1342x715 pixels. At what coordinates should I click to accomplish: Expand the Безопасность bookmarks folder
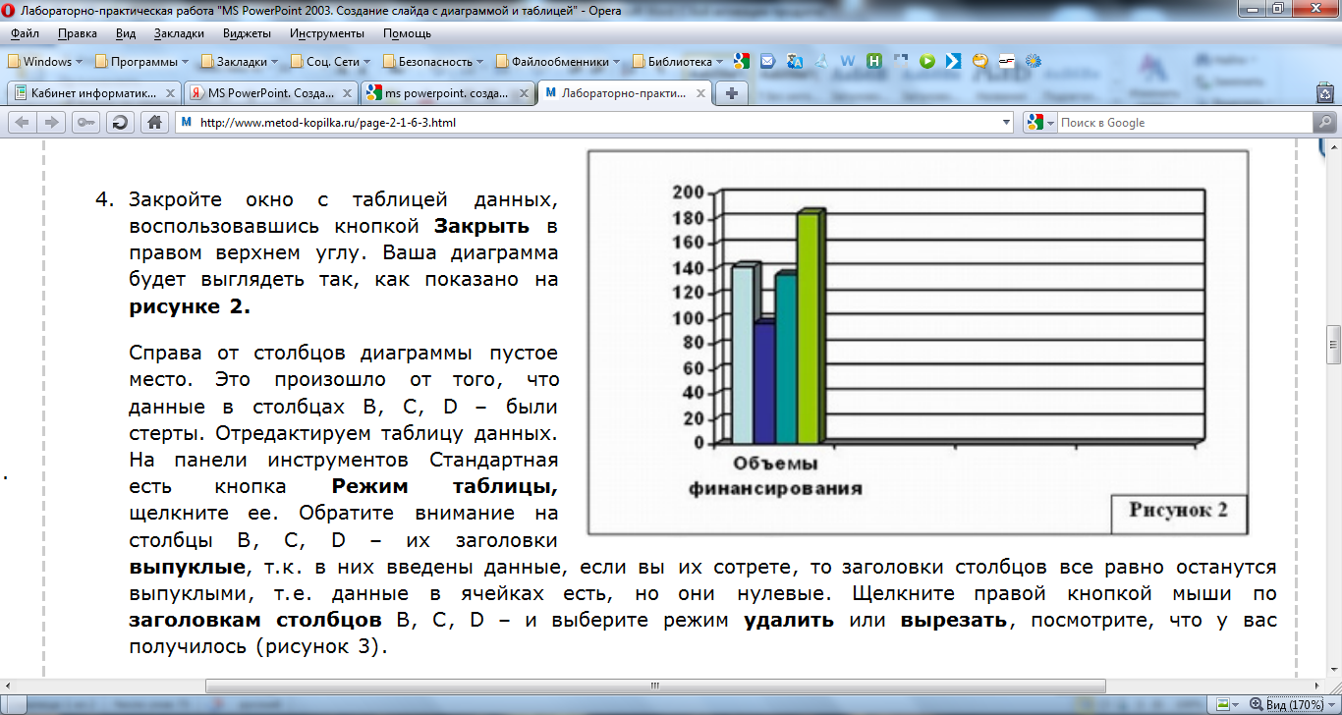[434, 61]
